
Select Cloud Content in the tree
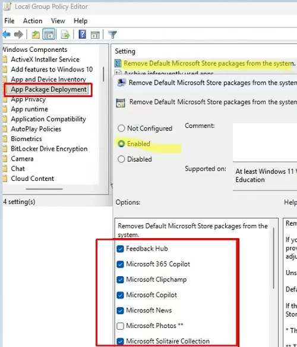click(33, 179)
